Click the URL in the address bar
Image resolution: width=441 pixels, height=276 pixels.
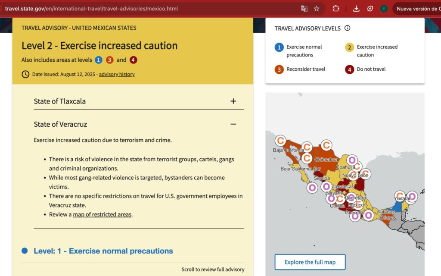[91, 9]
